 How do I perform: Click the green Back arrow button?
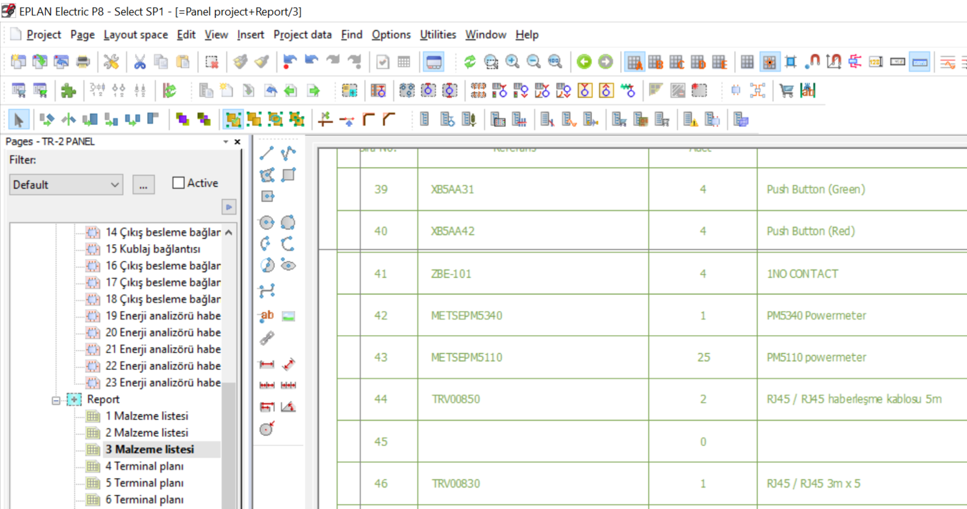click(584, 62)
